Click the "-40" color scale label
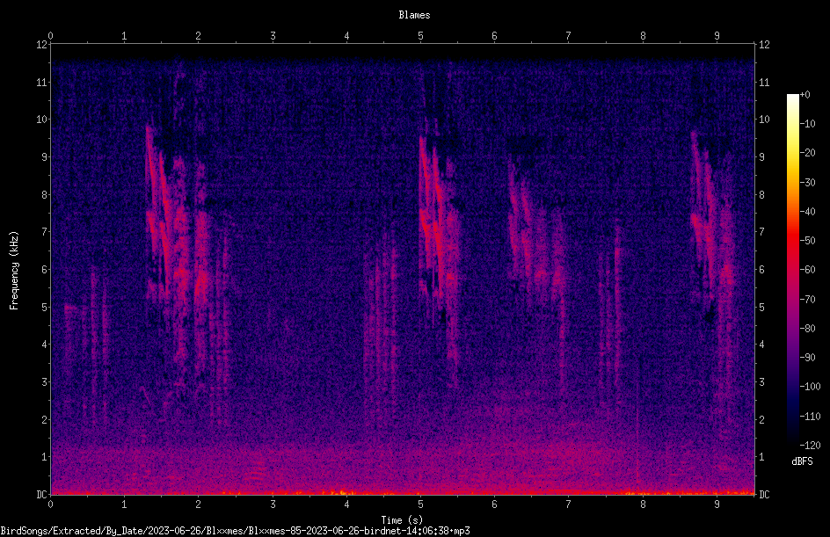The height and width of the screenshot is (537, 830). tap(807, 212)
